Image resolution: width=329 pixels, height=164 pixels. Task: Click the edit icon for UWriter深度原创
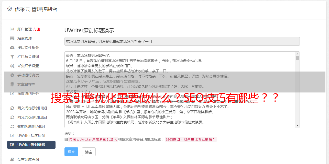click(12, 136)
